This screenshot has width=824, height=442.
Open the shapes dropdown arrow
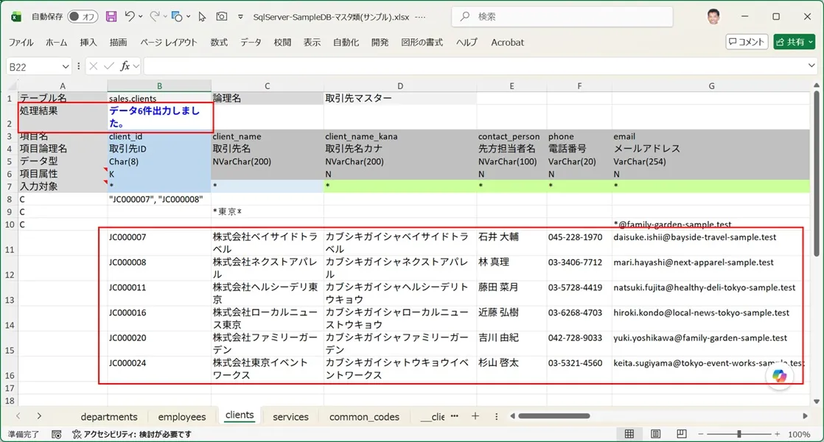pyautogui.click(x=188, y=16)
